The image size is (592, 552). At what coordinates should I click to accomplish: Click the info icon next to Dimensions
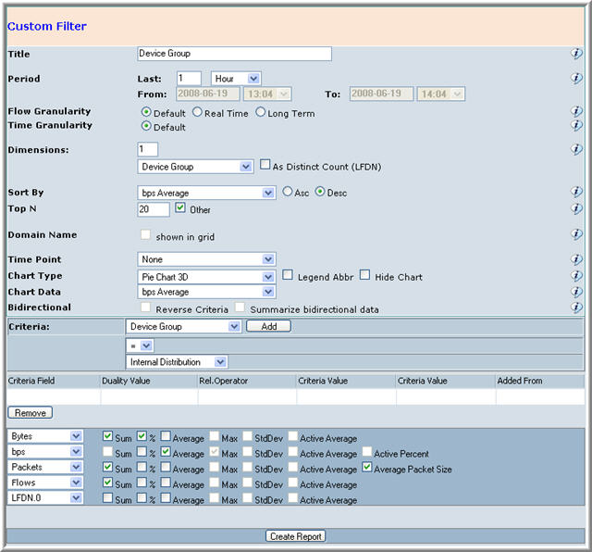click(x=576, y=149)
